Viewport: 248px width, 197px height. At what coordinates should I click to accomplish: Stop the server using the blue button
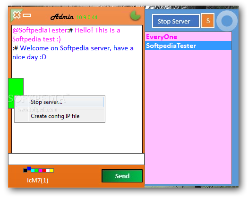coord(176,21)
